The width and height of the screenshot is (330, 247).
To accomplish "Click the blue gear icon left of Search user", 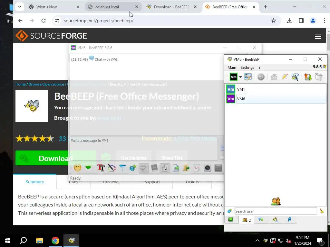I will click(x=229, y=211).
